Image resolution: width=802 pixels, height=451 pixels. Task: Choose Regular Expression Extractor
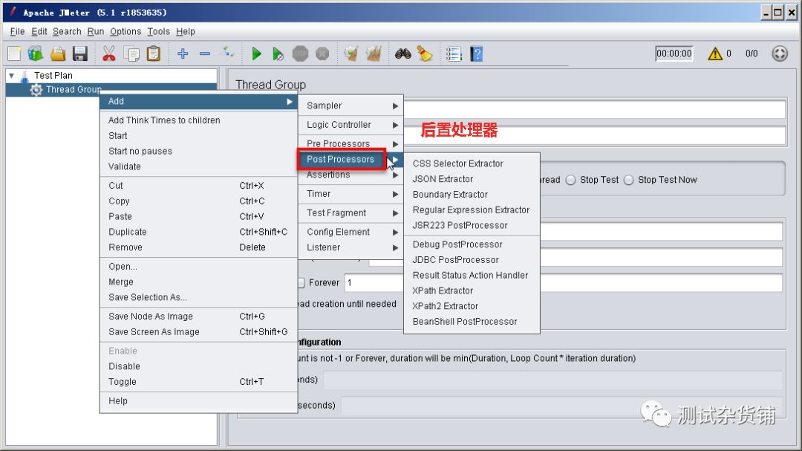[472, 210]
